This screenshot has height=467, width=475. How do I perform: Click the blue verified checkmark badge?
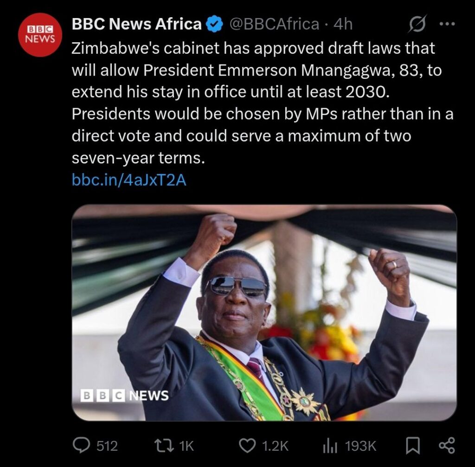(214, 24)
